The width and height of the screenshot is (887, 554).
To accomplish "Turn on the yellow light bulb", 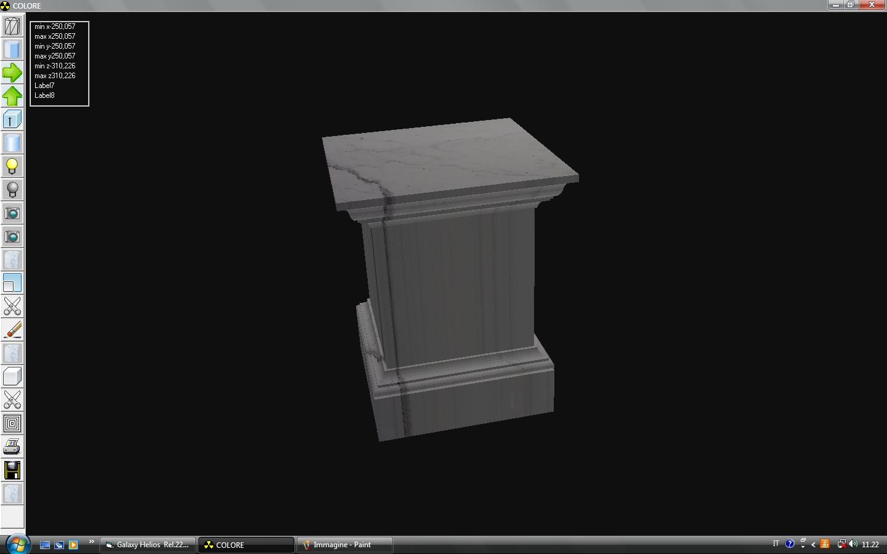I will click(12, 166).
